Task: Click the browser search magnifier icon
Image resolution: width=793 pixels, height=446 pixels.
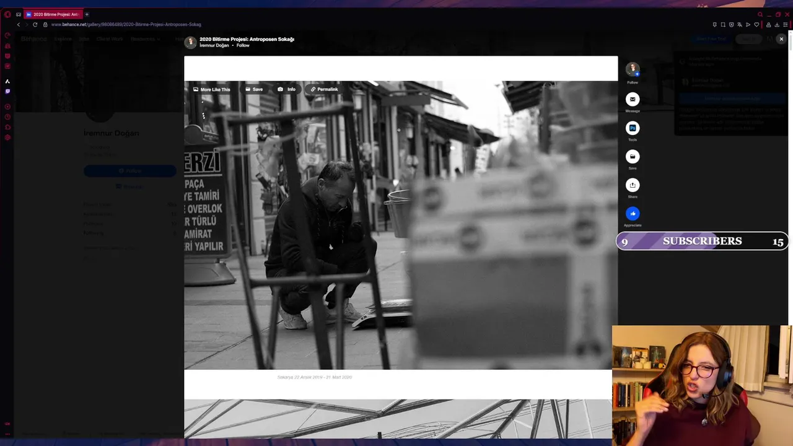Action: click(760, 14)
